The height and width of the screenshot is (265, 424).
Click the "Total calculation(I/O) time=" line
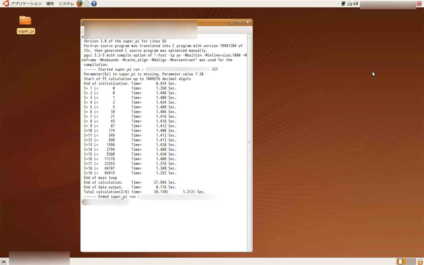point(145,192)
